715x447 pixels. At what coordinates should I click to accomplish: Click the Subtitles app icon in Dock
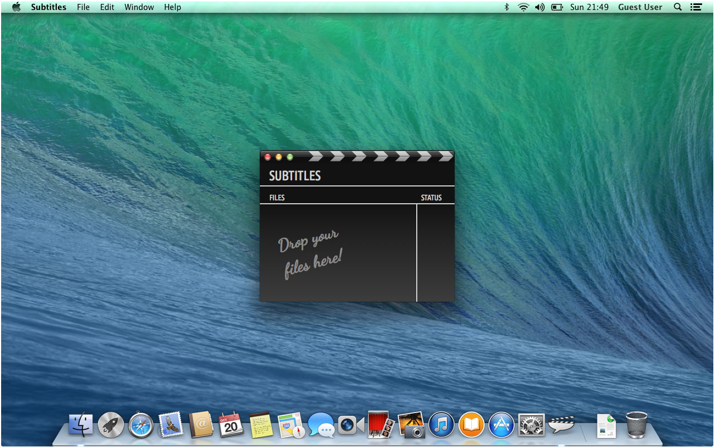[561, 425]
